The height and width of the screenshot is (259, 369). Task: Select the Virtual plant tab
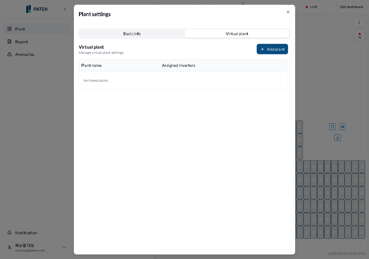pyautogui.click(x=237, y=34)
